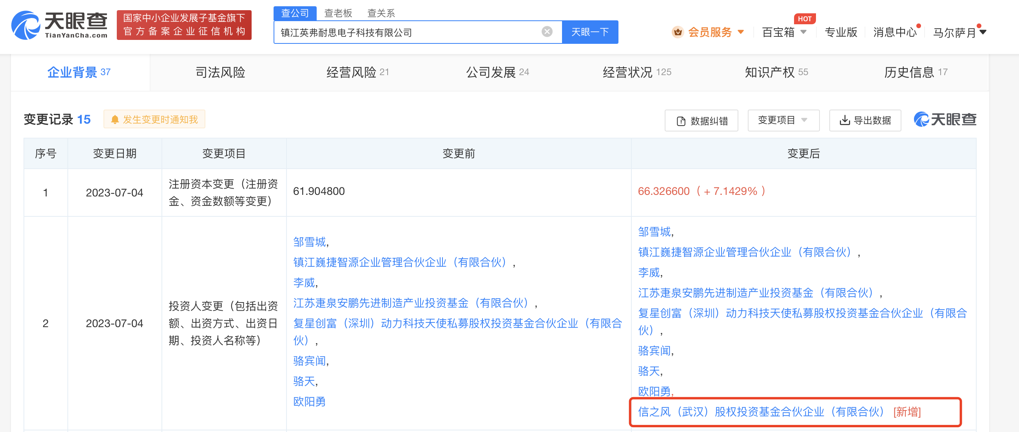Open the 司法风险 tab
The width and height of the screenshot is (1019, 432).
(220, 72)
